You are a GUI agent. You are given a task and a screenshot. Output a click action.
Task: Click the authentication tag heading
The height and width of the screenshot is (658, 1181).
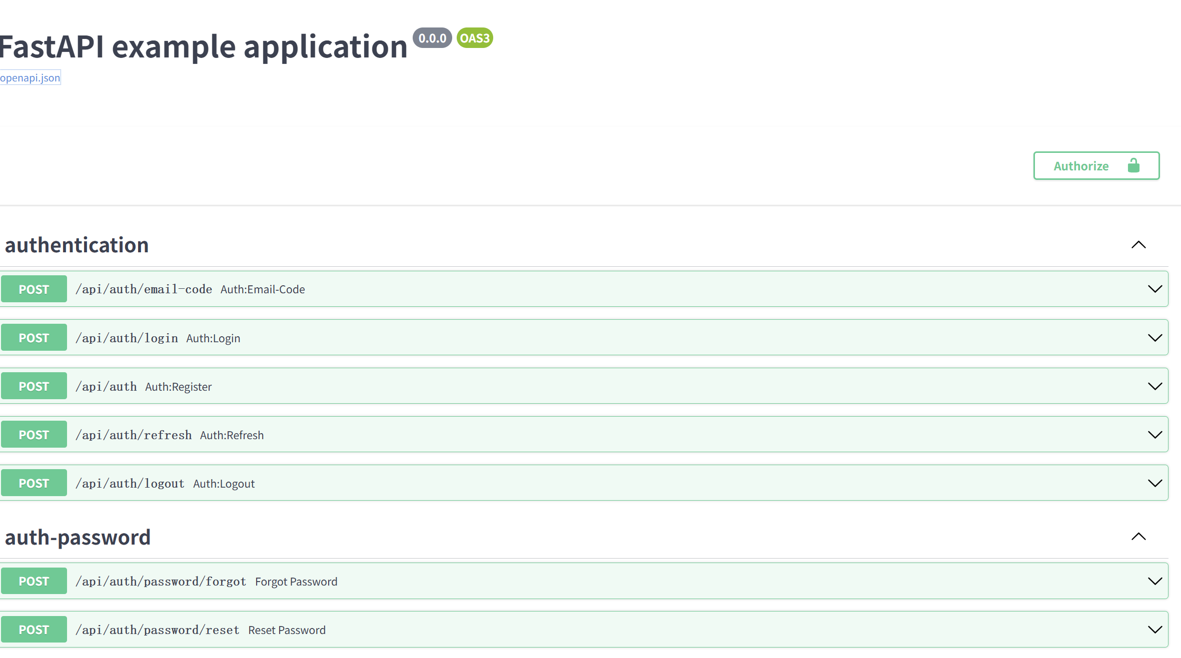tap(77, 245)
